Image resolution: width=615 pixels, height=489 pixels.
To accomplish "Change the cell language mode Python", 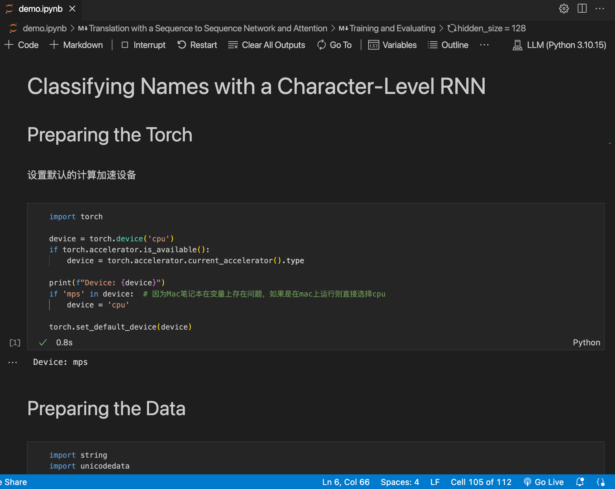I will tap(587, 342).
